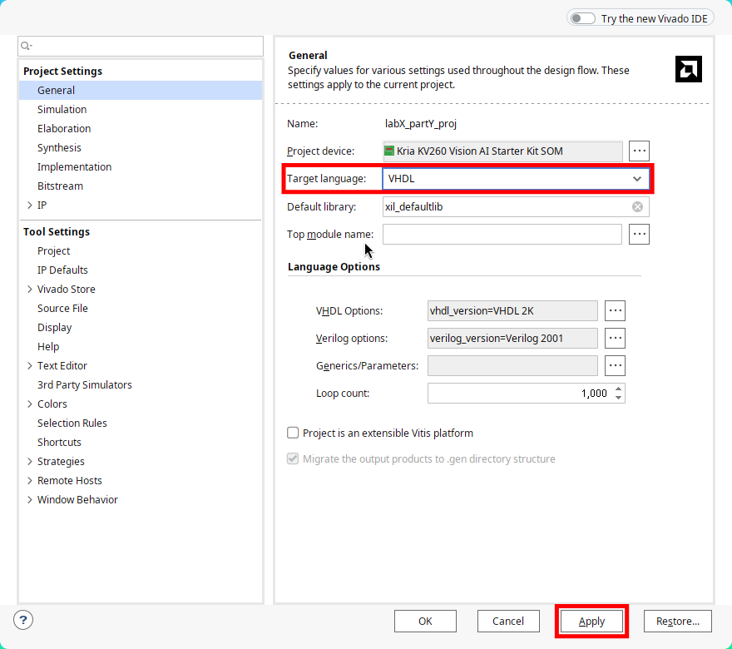Viewport: 732px width, 649px height.
Task: Open the IP Defaults tool settings
Action: point(62,270)
